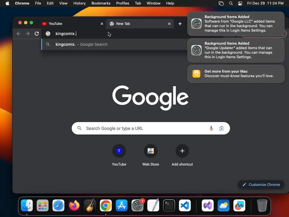The height and width of the screenshot is (217, 289).
Task: Open GarageBand from the Dock
Action: pyautogui.click(x=90, y=205)
